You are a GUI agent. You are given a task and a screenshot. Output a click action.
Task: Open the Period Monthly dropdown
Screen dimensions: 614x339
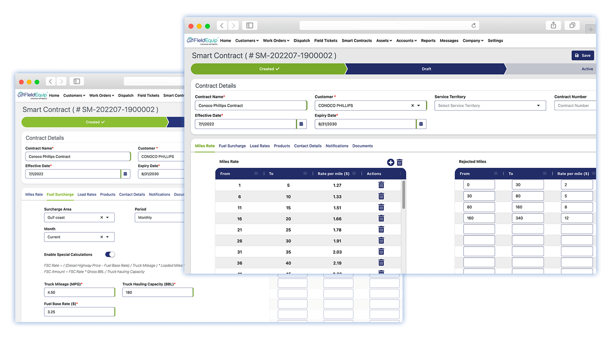pos(159,218)
